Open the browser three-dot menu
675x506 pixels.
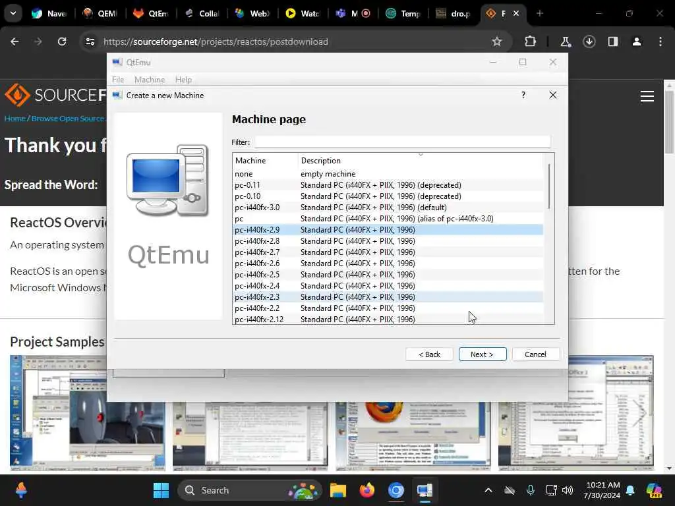coord(660,42)
